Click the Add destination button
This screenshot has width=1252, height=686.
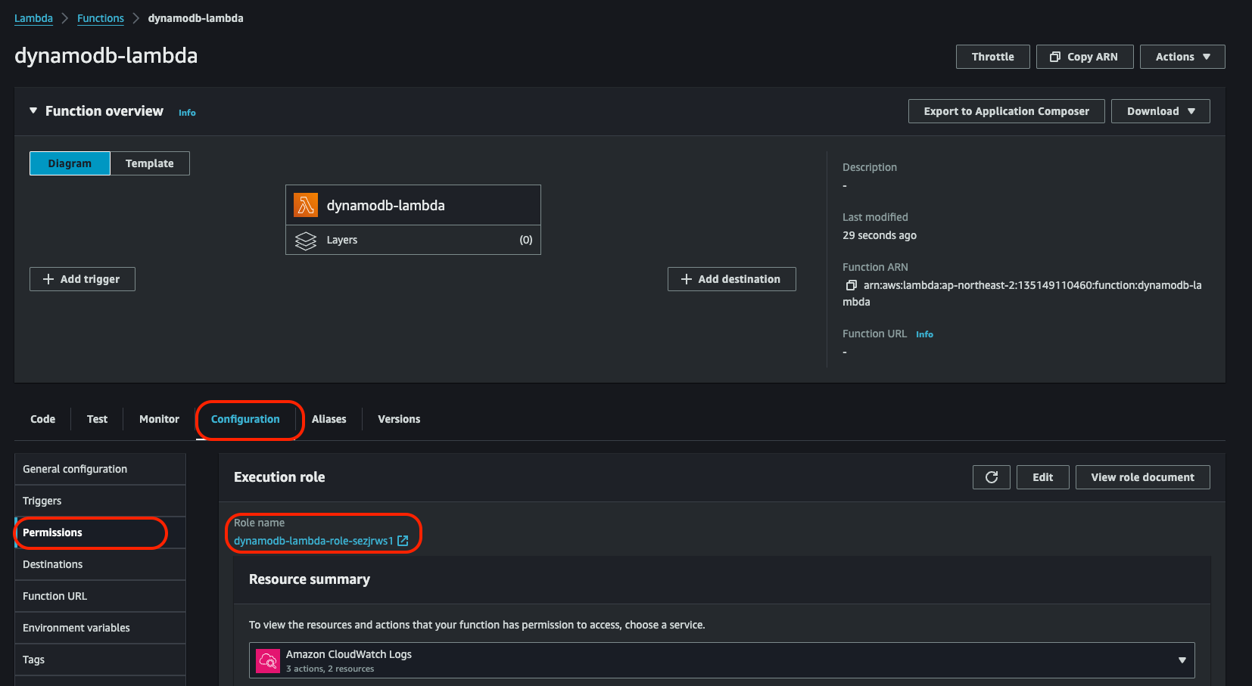(x=732, y=279)
